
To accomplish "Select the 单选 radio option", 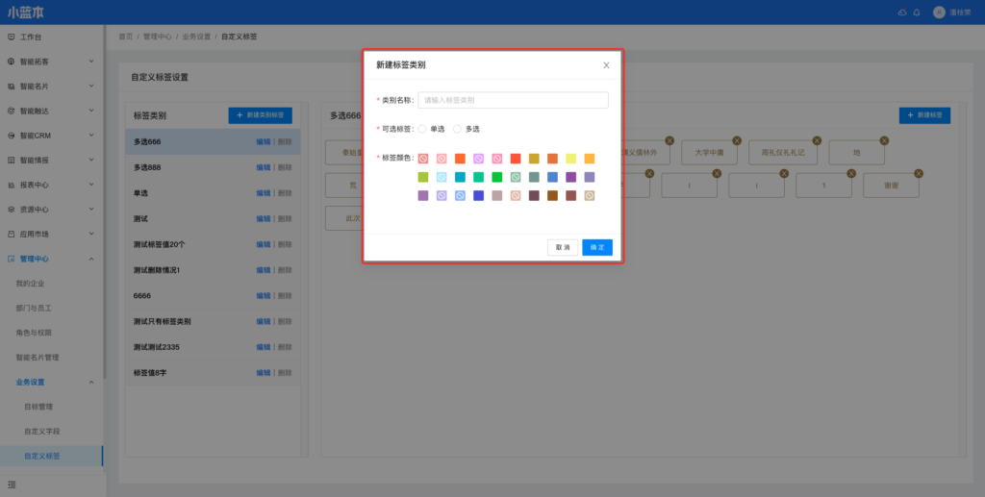I will (422, 129).
